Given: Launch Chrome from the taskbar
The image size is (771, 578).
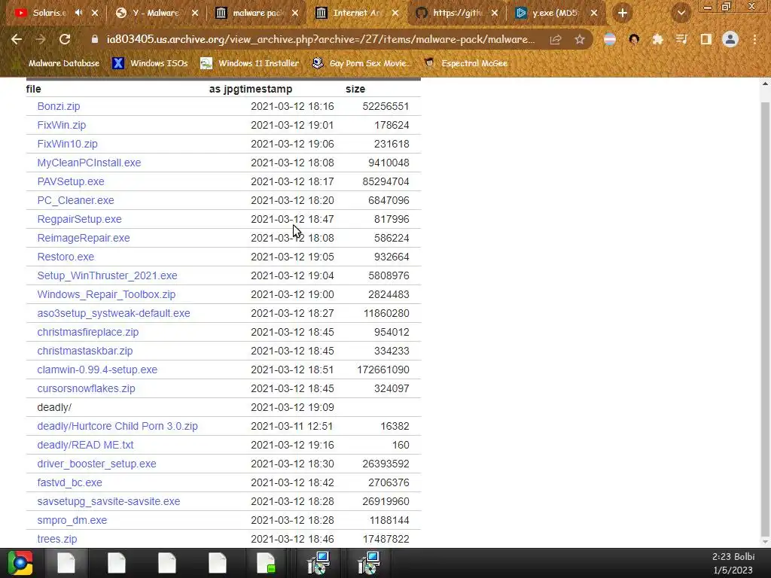Looking at the screenshot, I should click(x=20, y=563).
